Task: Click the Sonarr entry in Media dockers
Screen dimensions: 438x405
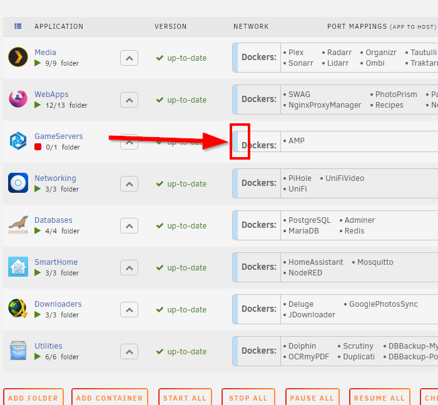Action: pos(300,63)
